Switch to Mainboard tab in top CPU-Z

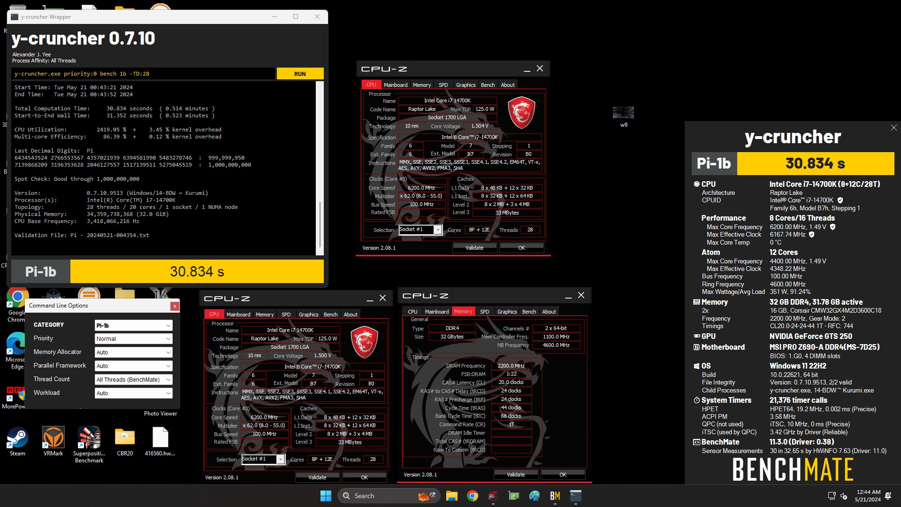click(396, 85)
